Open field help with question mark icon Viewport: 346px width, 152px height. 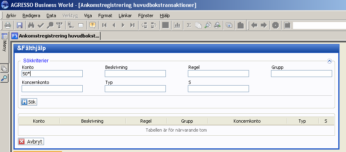click(92, 25)
